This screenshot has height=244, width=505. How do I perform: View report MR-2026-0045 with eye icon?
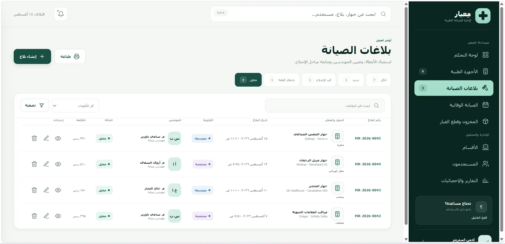[x=58, y=138]
